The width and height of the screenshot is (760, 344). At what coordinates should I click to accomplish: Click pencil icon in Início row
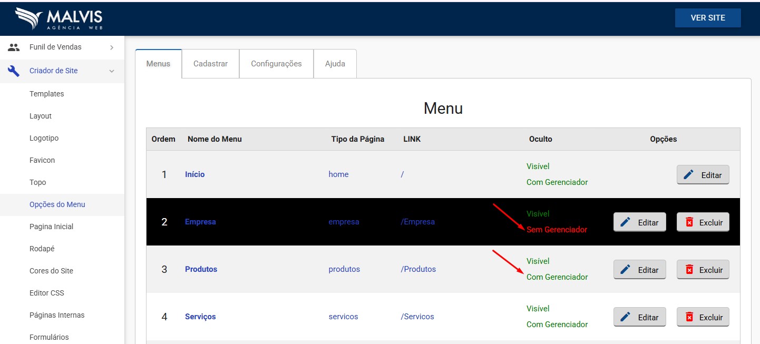[x=688, y=175]
